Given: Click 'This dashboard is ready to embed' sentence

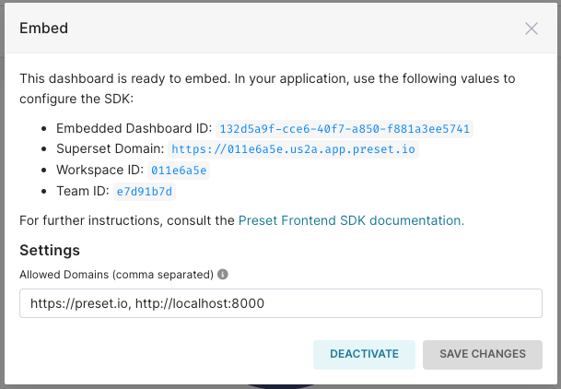Looking at the screenshot, I should 125,78.
